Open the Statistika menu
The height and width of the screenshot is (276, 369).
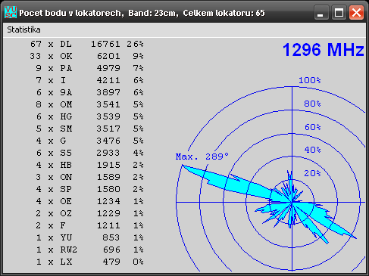23,29
